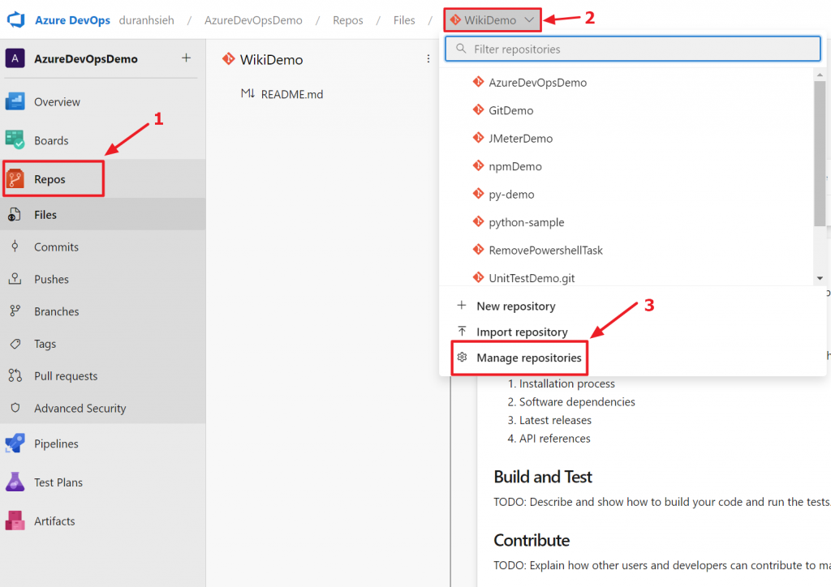This screenshot has width=831, height=587.
Task: Click the AzureDevOpsDemo project avatar
Action: click(x=15, y=58)
